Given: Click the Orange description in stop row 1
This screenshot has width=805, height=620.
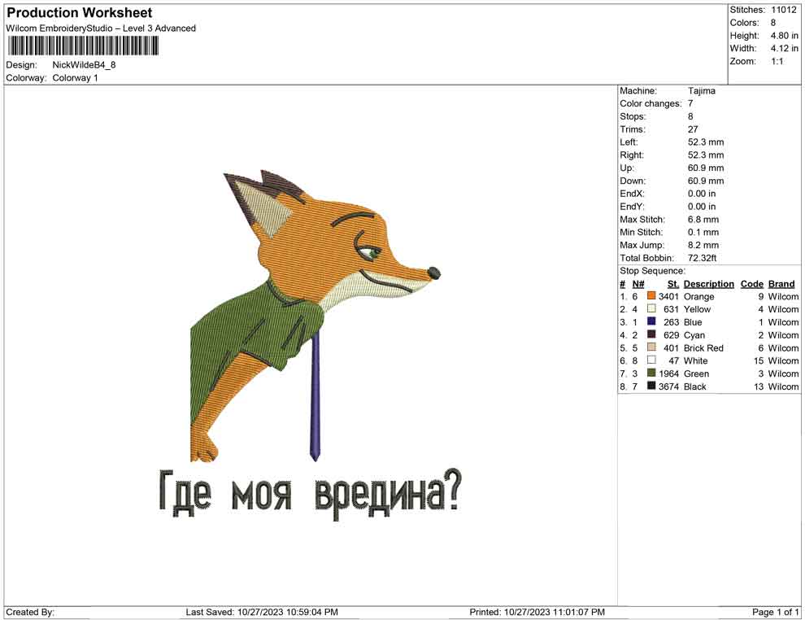Looking at the screenshot, I should tap(698, 296).
